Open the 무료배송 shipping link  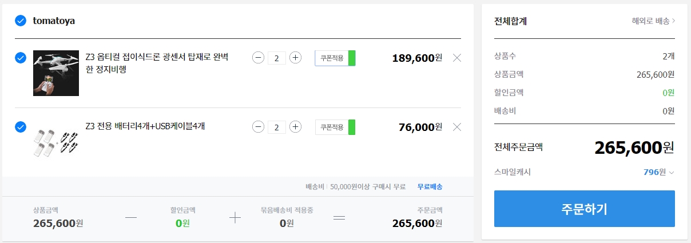(430, 187)
